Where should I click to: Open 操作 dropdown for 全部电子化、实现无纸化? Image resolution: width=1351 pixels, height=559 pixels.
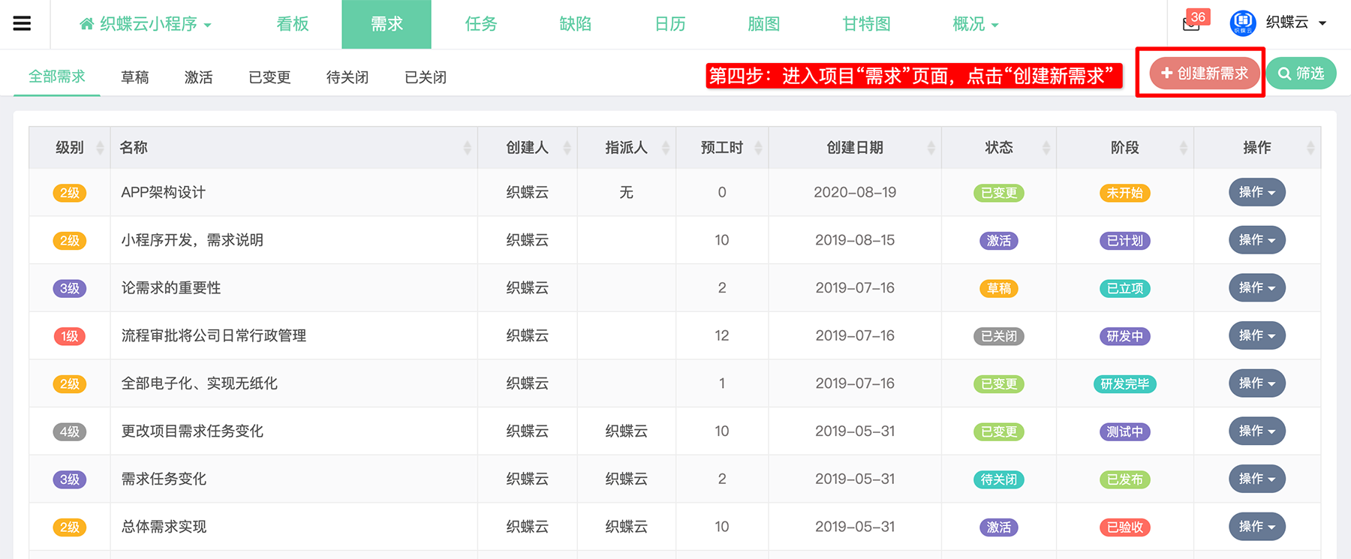click(1256, 383)
